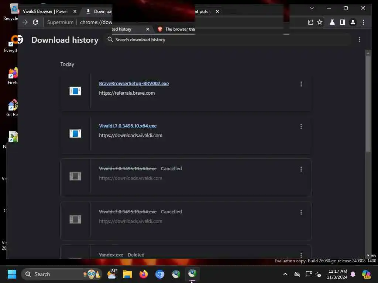This screenshot has height=283, width=378.
Task: Click 'Cancelled' label of first cancelled Vivaldi download
Action: coord(171,168)
